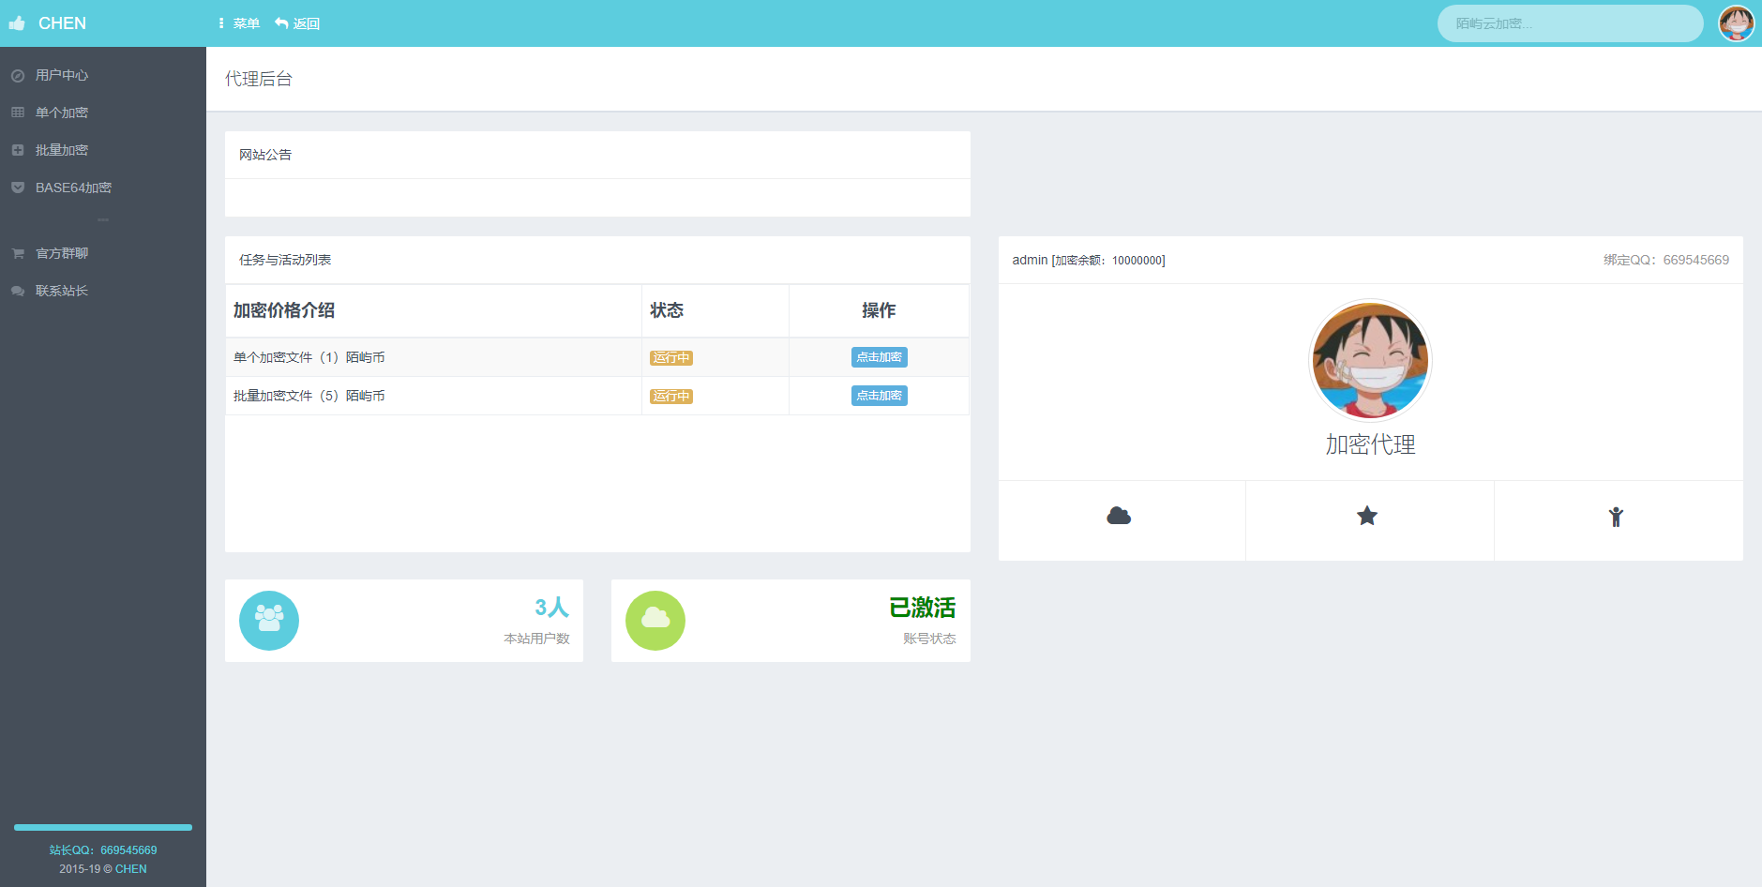Image resolution: width=1762 pixels, height=887 pixels.
Task: Open the 菜单 item in the top bar
Action: (x=238, y=23)
